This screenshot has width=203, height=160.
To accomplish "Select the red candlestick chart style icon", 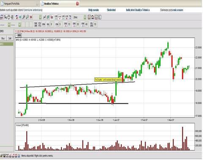I will [52, 17].
